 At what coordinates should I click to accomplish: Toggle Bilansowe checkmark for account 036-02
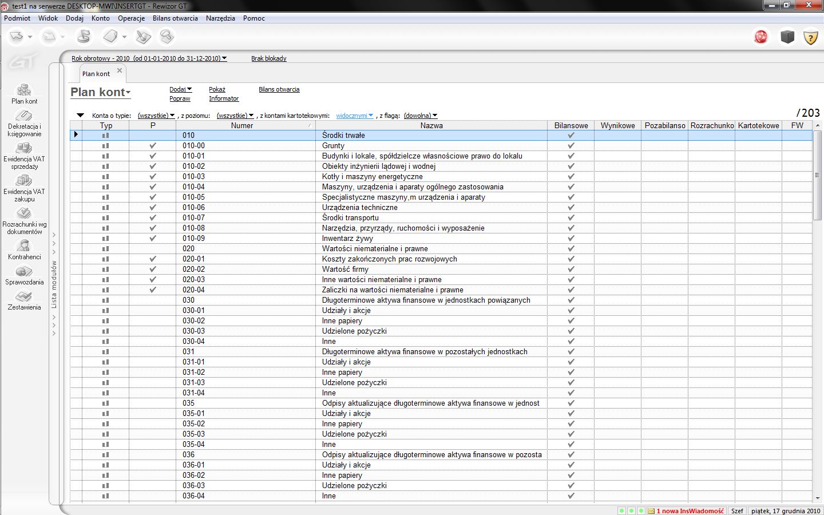(x=571, y=476)
